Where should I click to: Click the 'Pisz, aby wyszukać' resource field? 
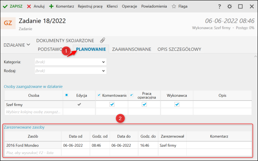tap(33, 153)
